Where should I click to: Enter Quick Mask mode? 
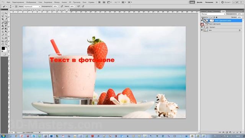(x=4, y=54)
